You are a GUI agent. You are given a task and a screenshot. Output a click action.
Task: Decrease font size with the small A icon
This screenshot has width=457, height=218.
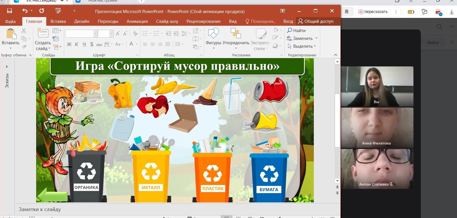[x=125, y=34]
